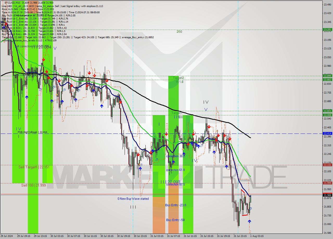Viewport: 333px width, 239px height.
Task: Click the '29 Jul 19:15' time label
Action: coord(24,236)
